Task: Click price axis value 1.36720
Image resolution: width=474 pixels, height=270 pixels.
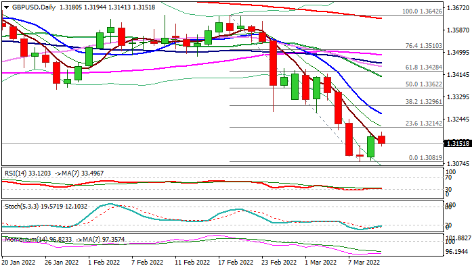Action: point(458,8)
